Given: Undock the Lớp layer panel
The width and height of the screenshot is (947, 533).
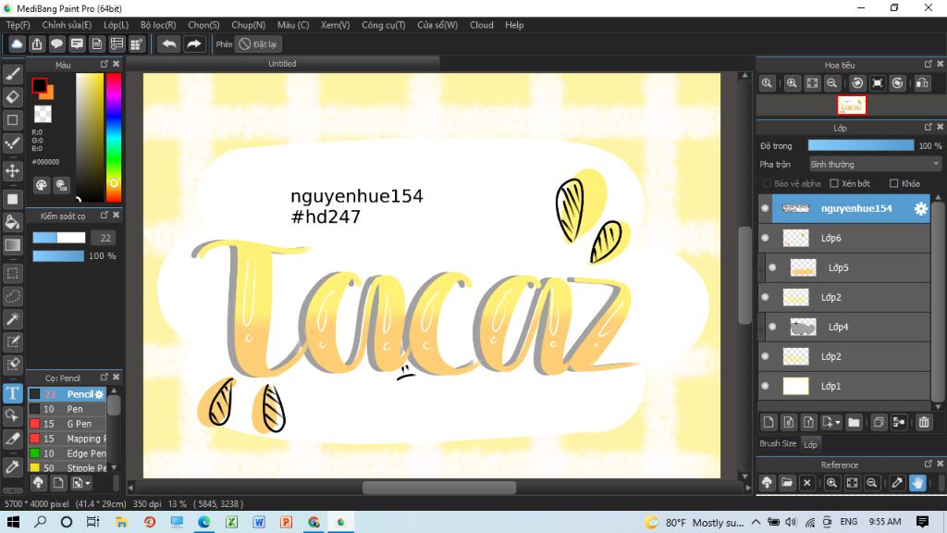Looking at the screenshot, I should point(929,127).
